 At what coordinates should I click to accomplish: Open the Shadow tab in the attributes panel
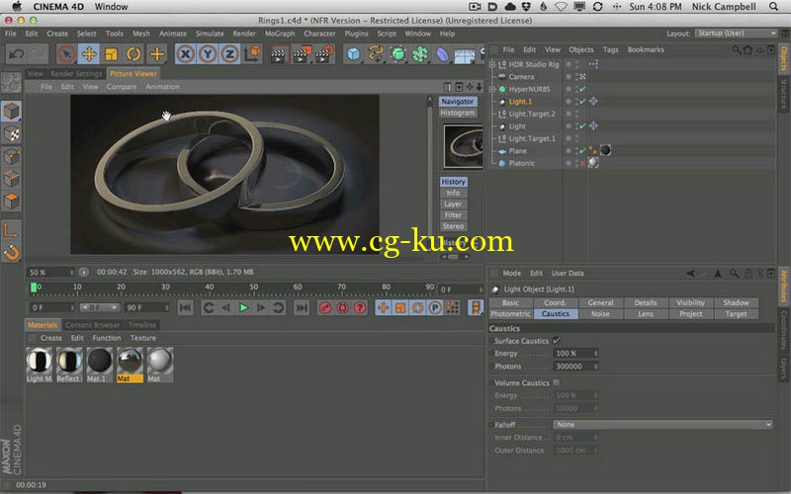[736, 302]
